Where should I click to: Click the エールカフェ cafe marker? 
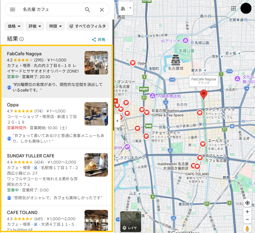click(x=203, y=144)
